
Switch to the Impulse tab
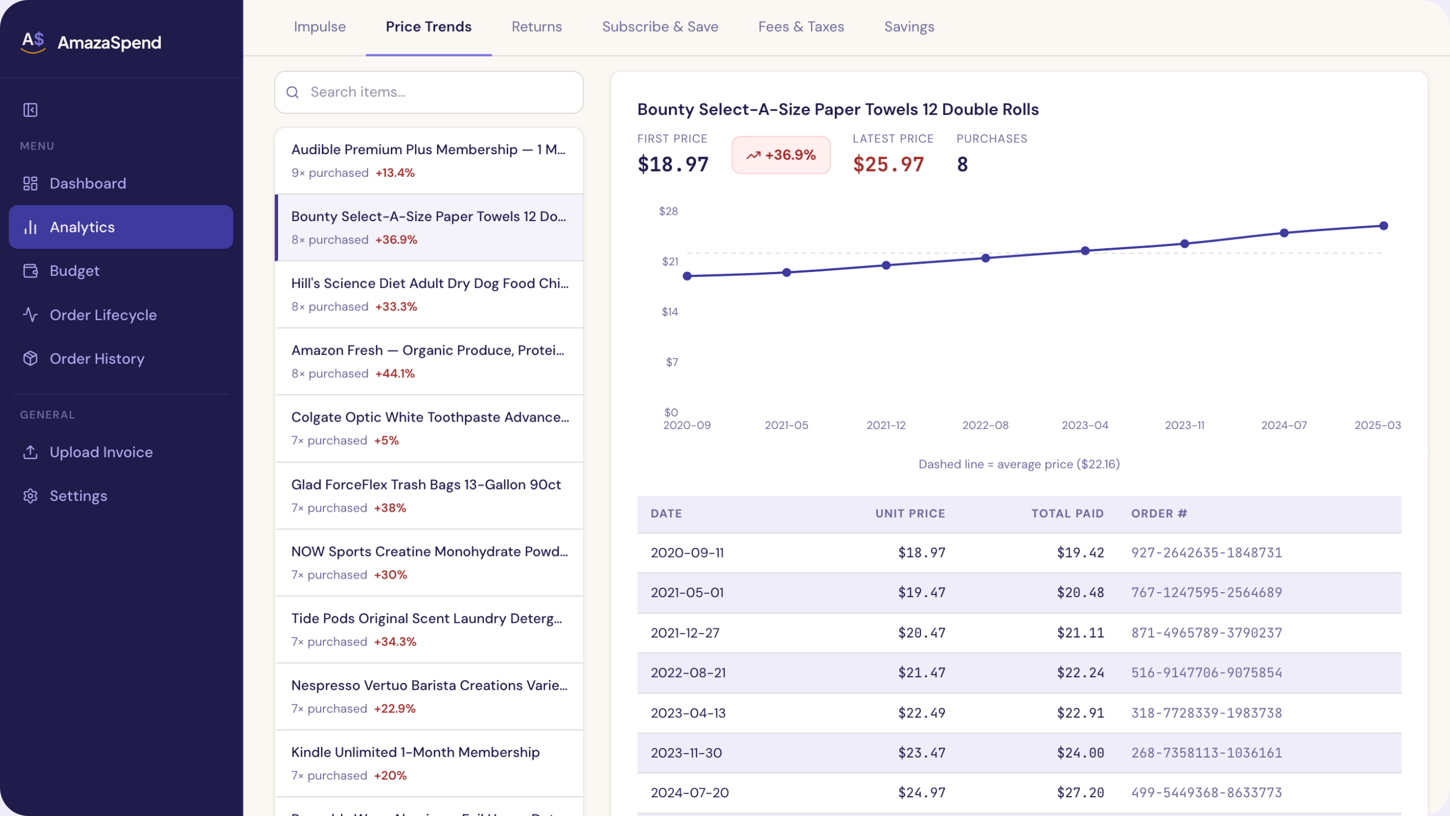(x=319, y=27)
